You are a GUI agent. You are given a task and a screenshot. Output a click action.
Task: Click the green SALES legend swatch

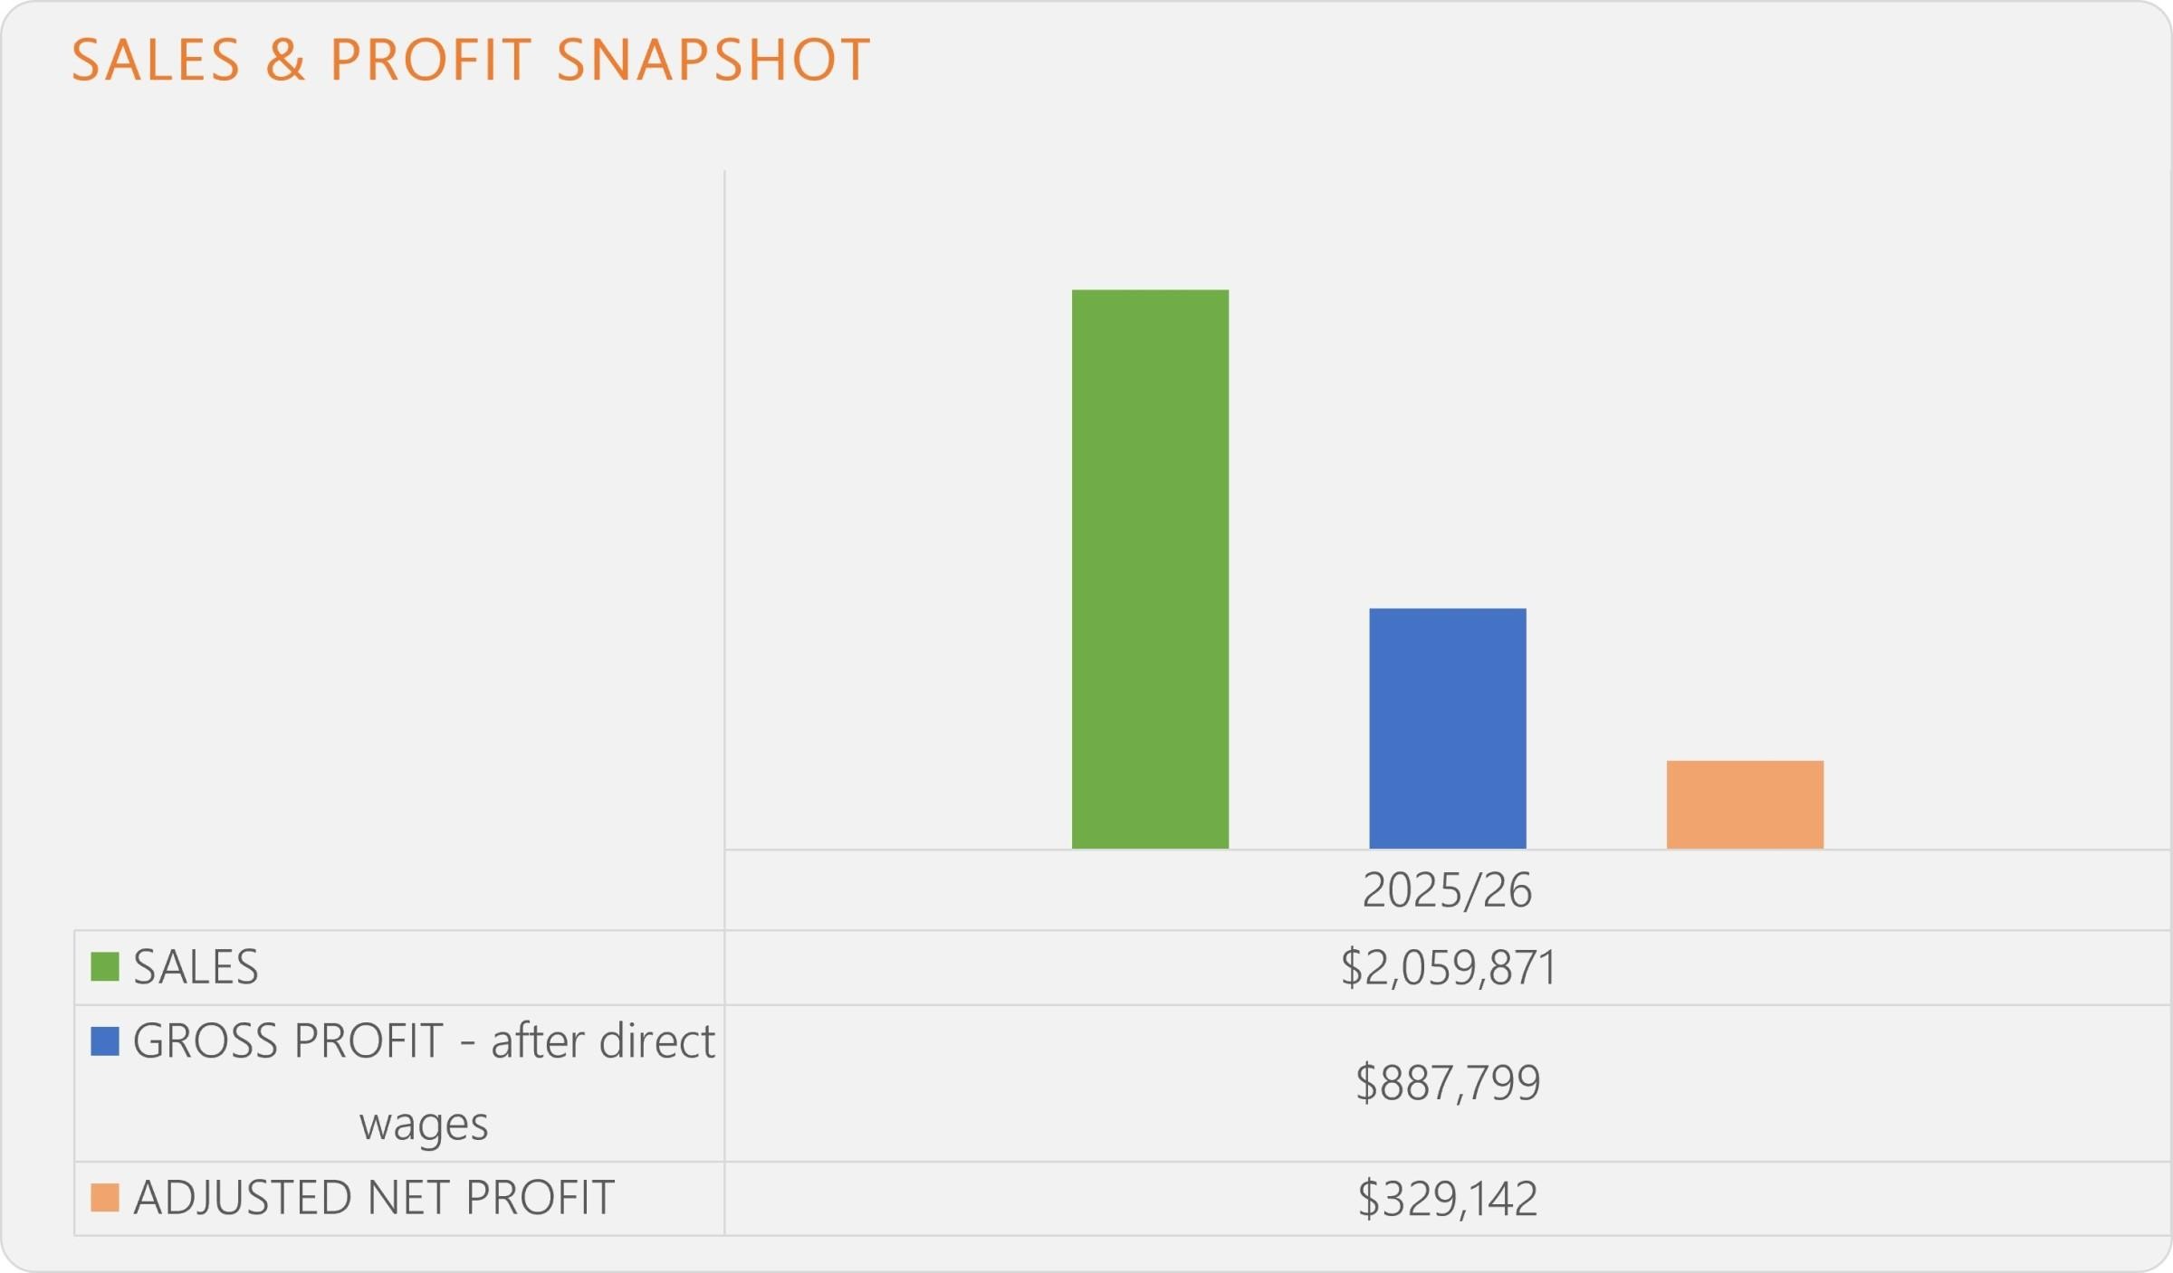tap(105, 966)
